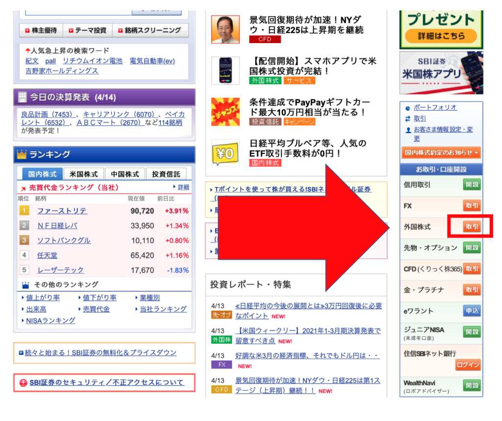This screenshot has width=502, height=421.
Task: Click the プレゼント 詳細はこちら banner button
Action: click(441, 36)
